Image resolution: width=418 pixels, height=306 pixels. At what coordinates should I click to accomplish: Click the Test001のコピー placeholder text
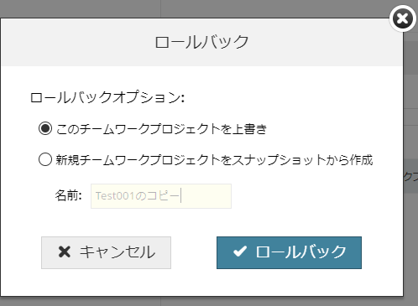pyautogui.click(x=138, y=196)
